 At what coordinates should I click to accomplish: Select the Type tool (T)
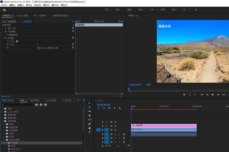tap(90, 133)
